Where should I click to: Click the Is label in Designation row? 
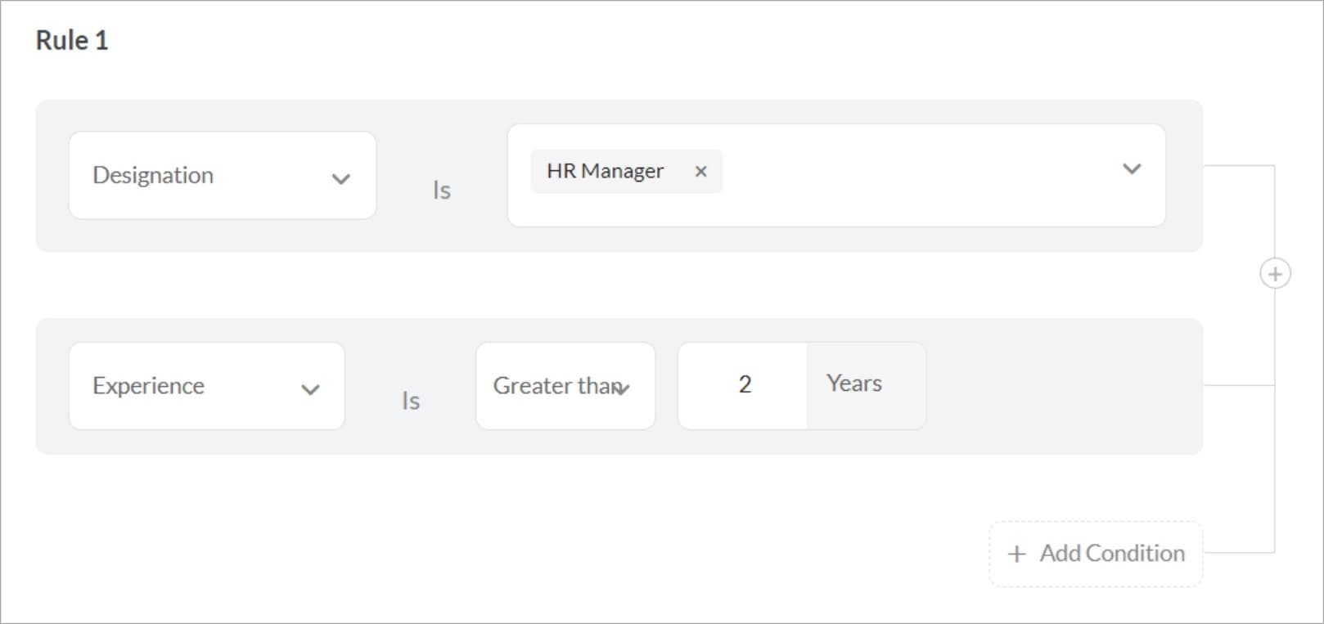(442, 191)
